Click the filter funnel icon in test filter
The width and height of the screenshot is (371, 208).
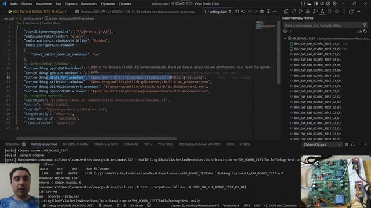pyautogui.click(x=365, y=25)
